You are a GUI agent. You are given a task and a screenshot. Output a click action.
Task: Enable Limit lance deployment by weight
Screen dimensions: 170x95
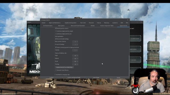56,31
